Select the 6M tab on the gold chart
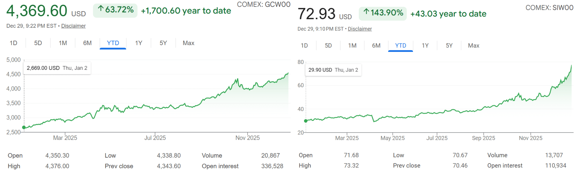 point(87,43)
